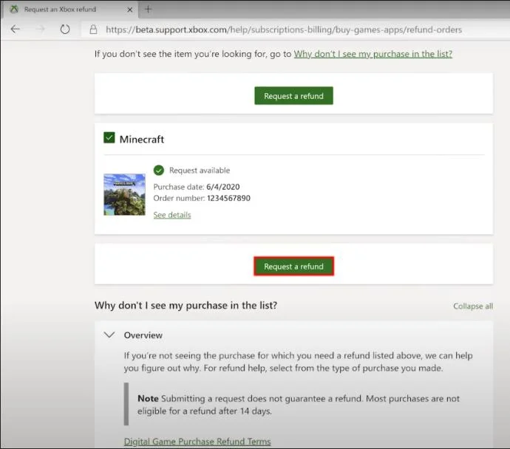Reload the page with the refresh icon
The width and height of the screenshot is (510, 449).
click(x=65, y=30)
